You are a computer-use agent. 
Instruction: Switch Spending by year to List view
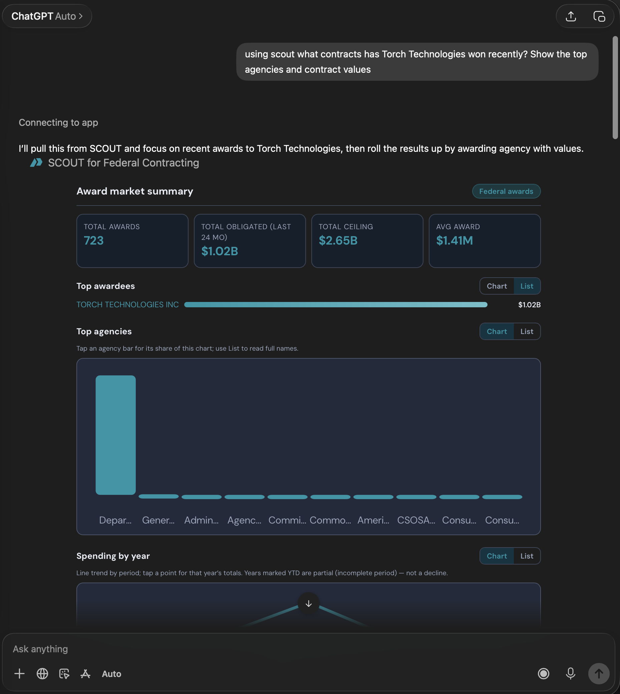click(527, 556)
